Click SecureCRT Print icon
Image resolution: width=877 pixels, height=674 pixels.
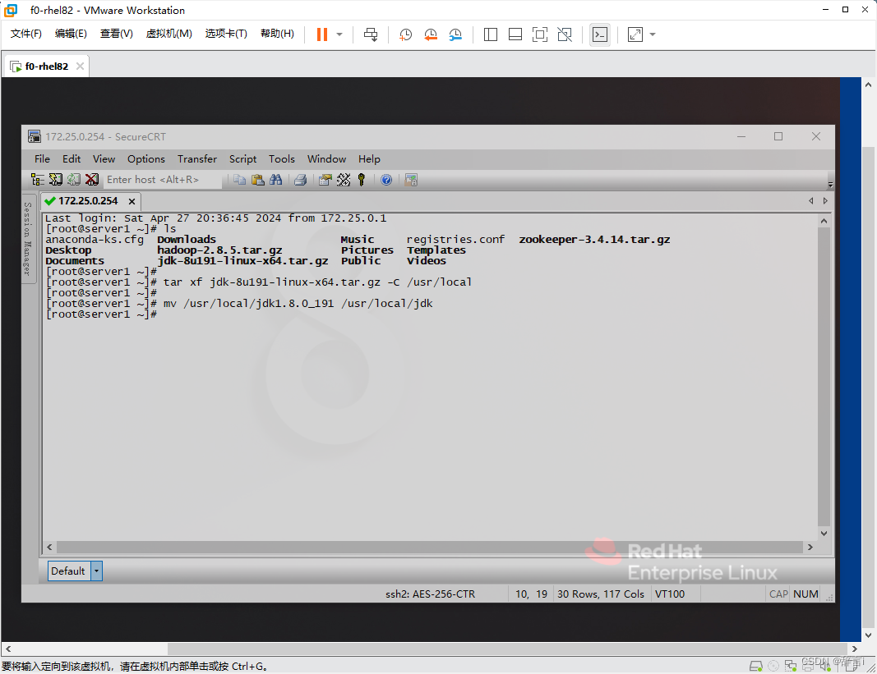(300, 180)
